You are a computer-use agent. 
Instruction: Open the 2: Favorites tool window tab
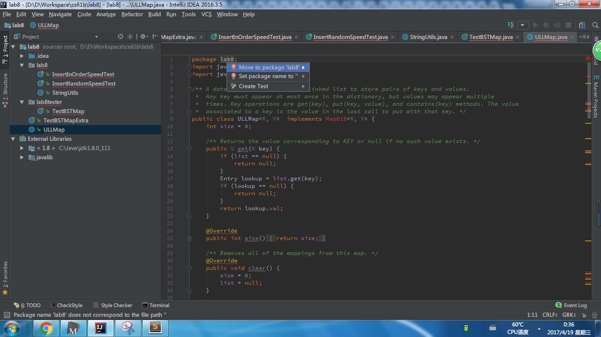5,278
